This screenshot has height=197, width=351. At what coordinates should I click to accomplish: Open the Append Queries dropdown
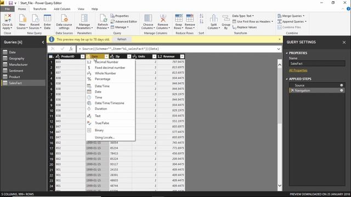292,21
